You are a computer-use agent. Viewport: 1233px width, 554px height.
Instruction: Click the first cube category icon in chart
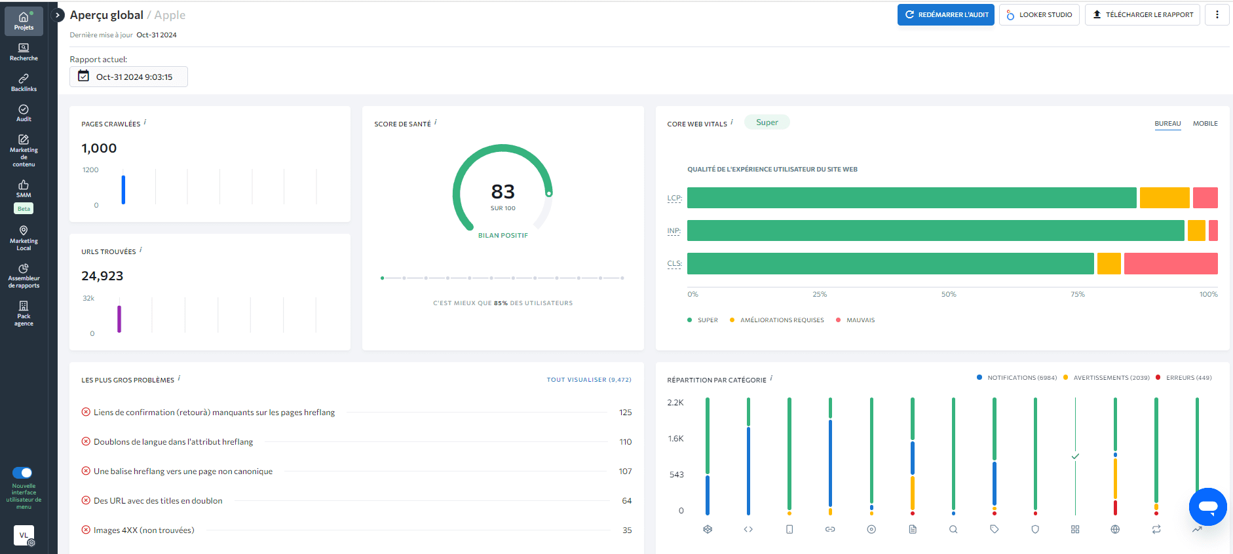[708, 529]
